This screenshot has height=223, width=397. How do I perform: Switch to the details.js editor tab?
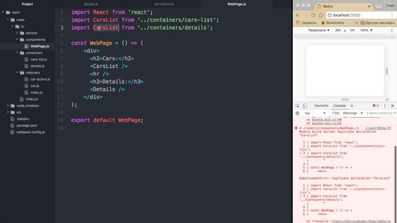point(91,4)
